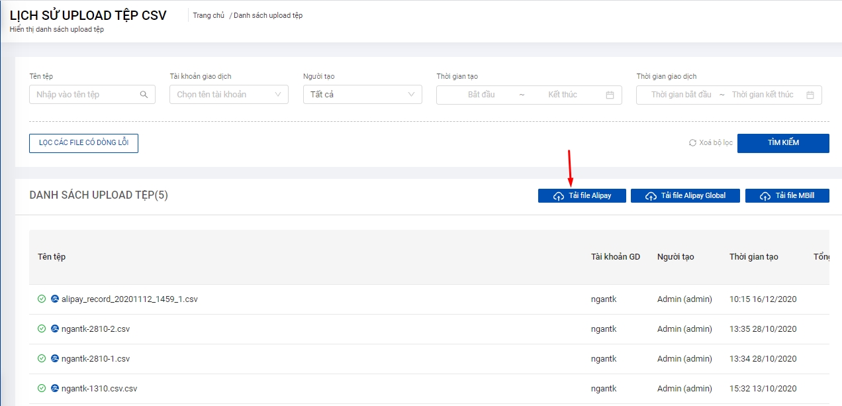This screenshot has width=842, height=406.
Task: Click Danh sách upload tệp breadcrumb
Action: tap(267, 15)
